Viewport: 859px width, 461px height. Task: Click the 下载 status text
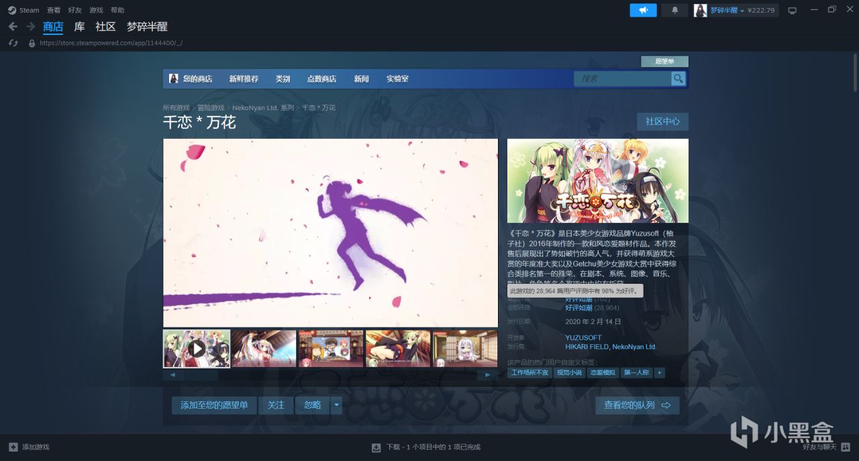point(434,447)
